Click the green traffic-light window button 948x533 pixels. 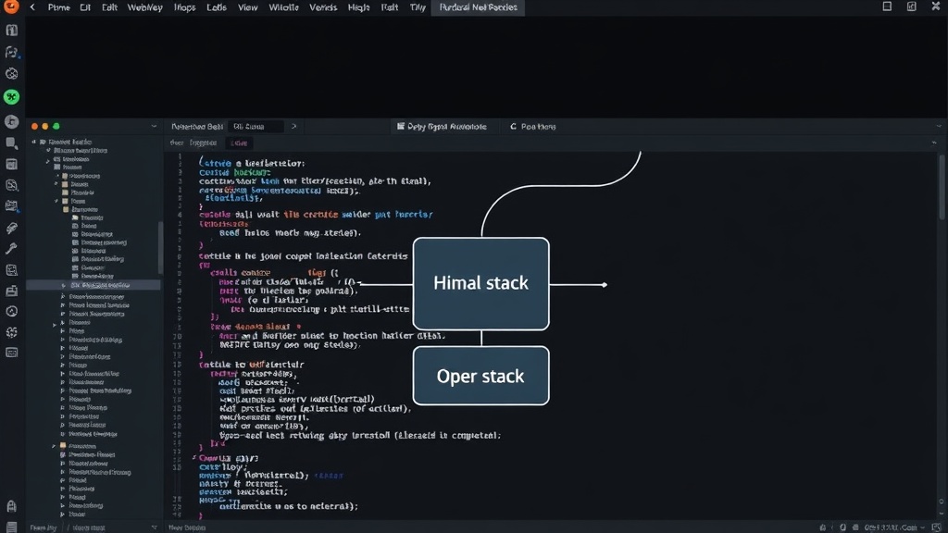pyautogui.click(x=56, y=126)
